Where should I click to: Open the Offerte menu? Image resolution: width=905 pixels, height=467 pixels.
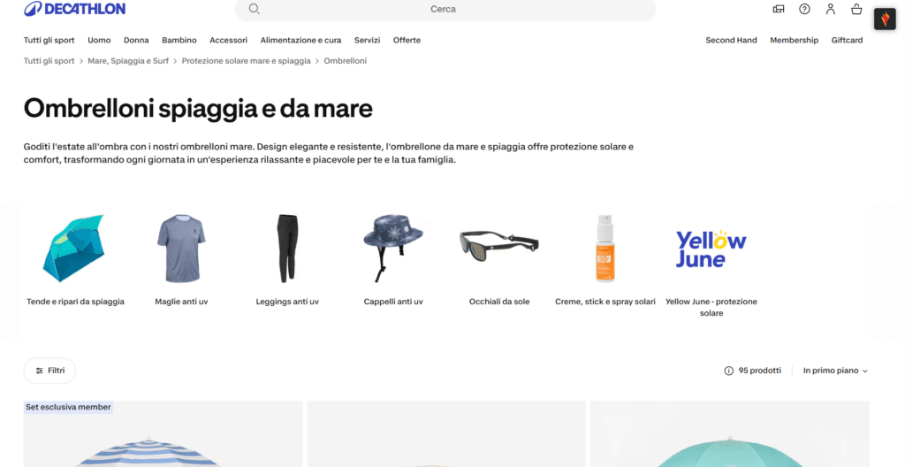coord(407,40)
